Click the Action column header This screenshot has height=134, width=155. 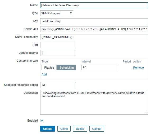(x=137, y=61)
